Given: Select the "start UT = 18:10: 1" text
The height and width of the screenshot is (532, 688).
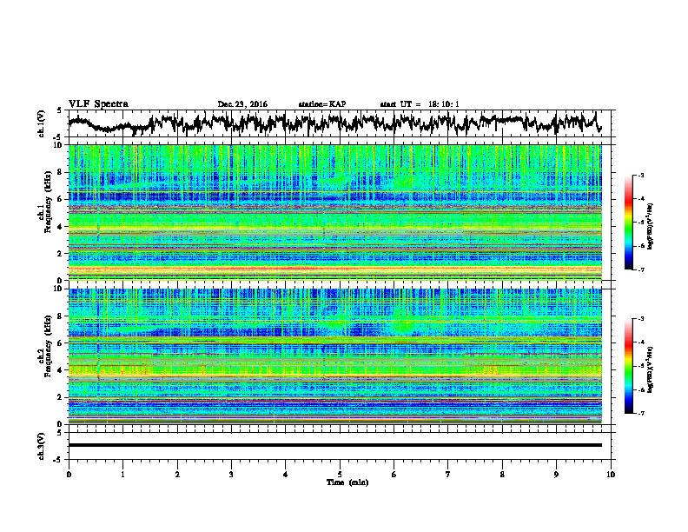Looking at the screenshot, I should click(x=420, y=104).
